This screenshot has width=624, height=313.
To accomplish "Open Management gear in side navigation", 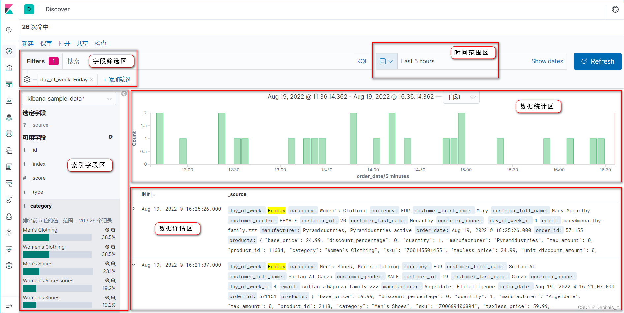I will coord(9,266).
